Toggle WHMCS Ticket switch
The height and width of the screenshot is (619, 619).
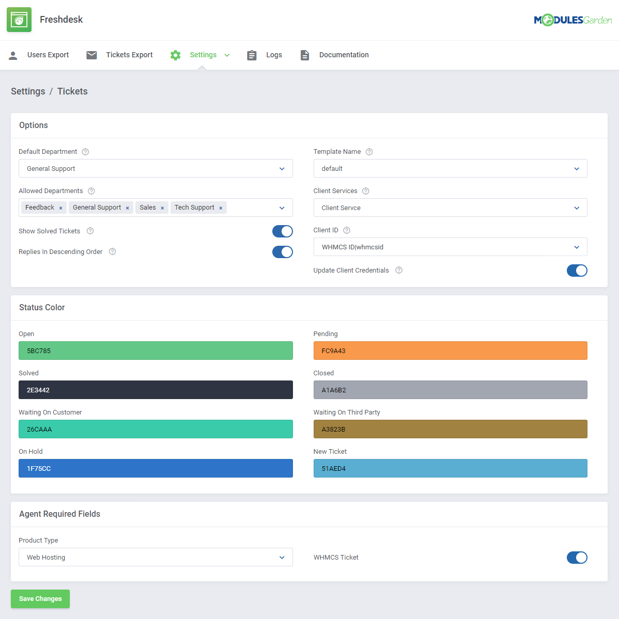point(577,558)
